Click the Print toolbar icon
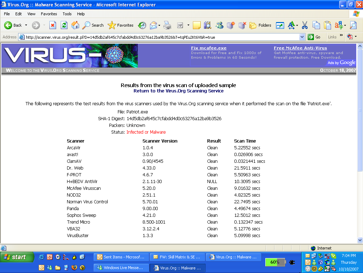The width and height of the screenshot is (363, 273). point(168,25)
